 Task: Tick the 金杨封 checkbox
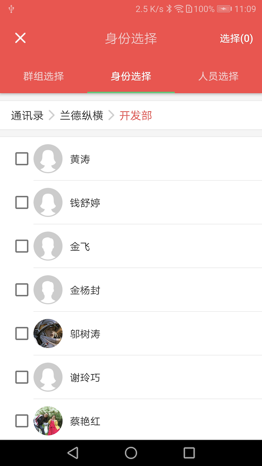point(22,290)
